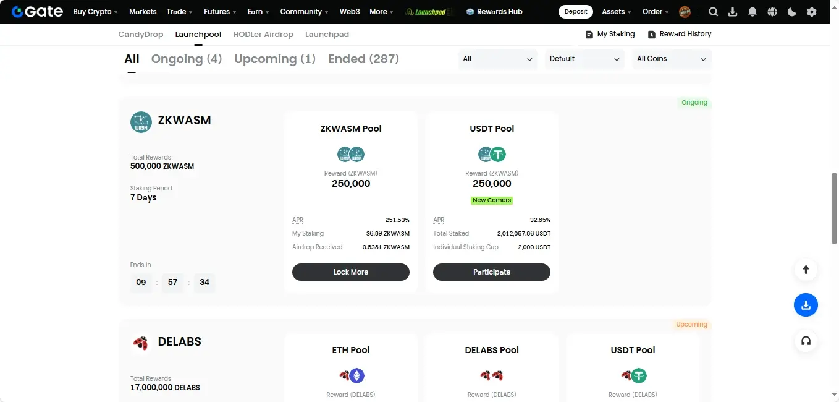
Task: Switch to the CandyDrop tab
Action: (x=141, y=35)
